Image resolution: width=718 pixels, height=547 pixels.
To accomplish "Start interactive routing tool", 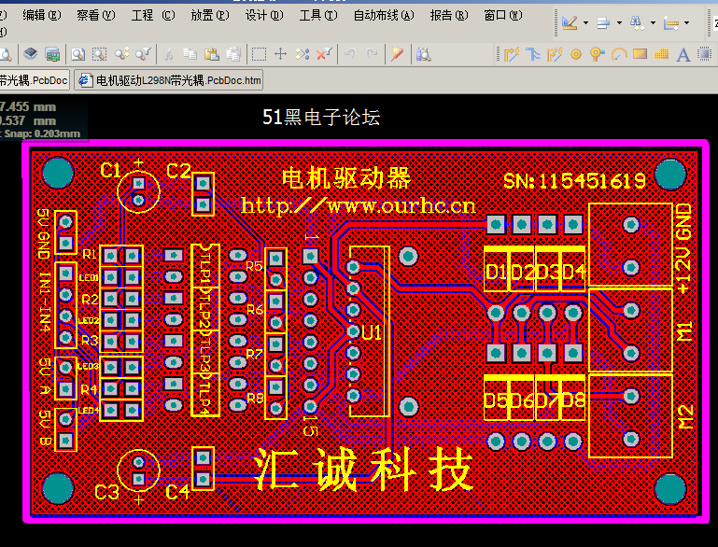I will (x=511, y=54).
